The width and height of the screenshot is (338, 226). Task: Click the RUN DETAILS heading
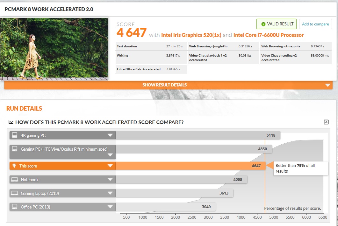[24, 109]
